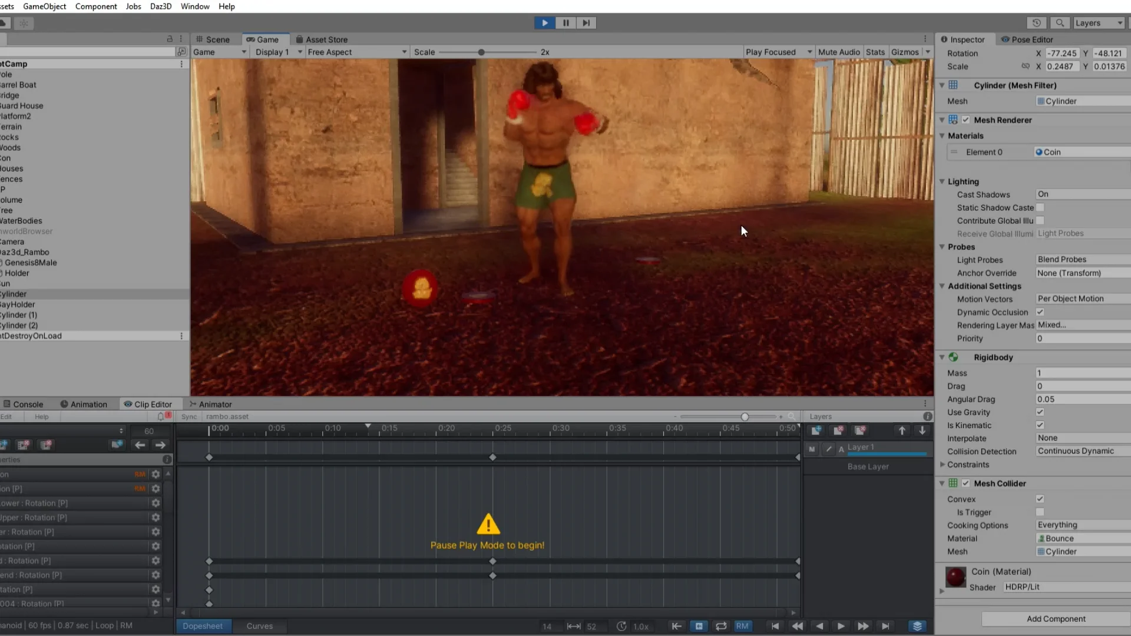This screenshot has width=1131, height=636.
Task: Click the Unity Play mode button
Action: coord(544,23)
